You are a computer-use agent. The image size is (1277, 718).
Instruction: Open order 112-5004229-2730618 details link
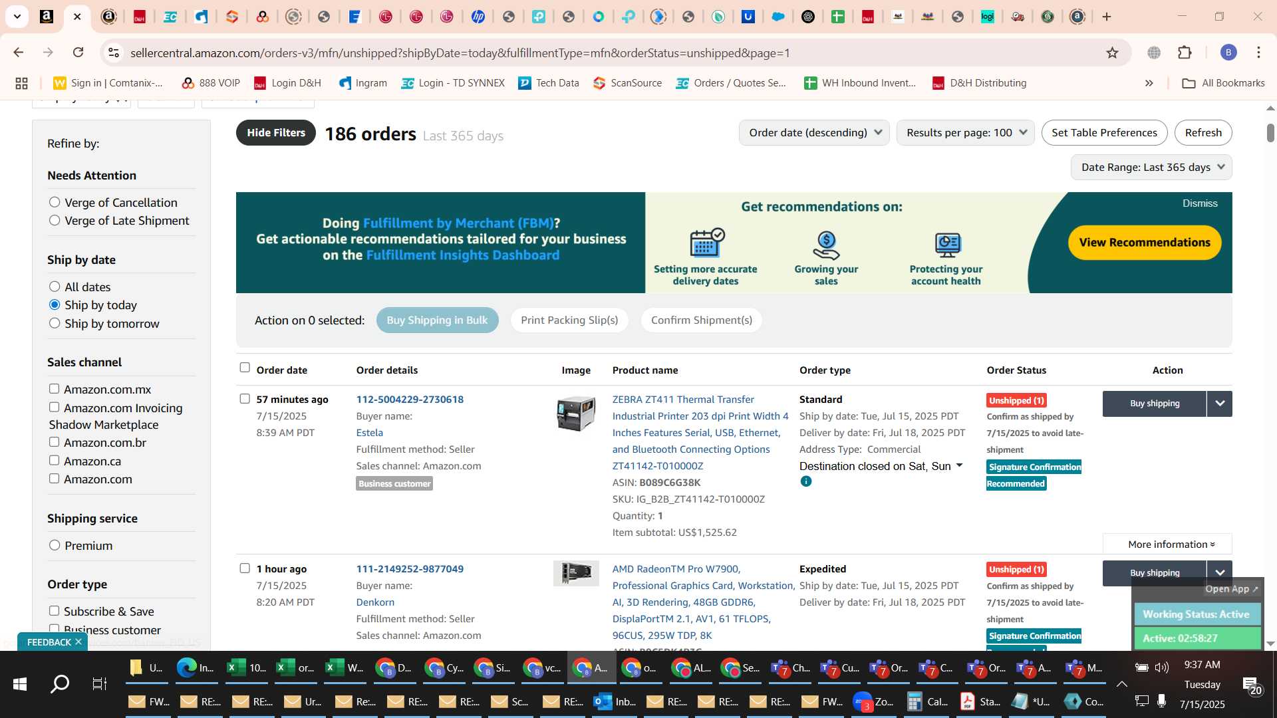pyautogui.click(x=410, y=400)
